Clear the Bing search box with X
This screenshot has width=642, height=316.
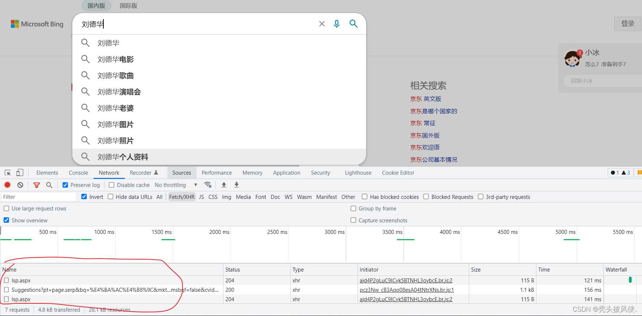coord(322,24)
